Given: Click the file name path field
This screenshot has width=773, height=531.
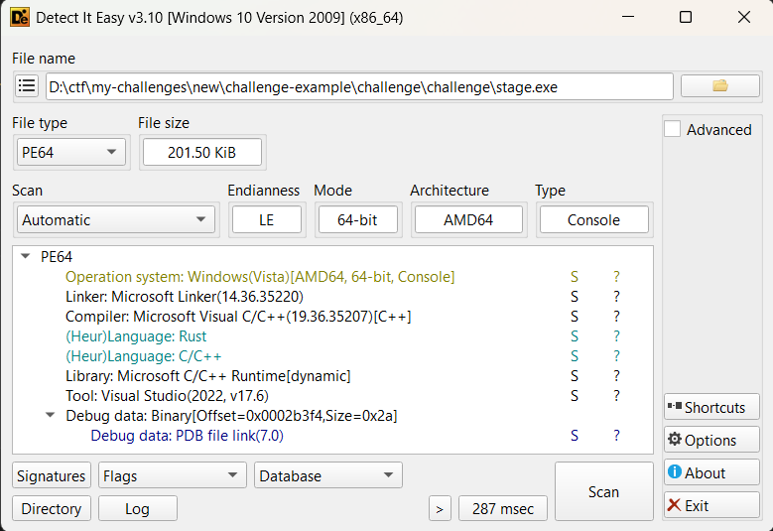Looking at the screenshot, I should pyautogui.click(x=359, y=86).
